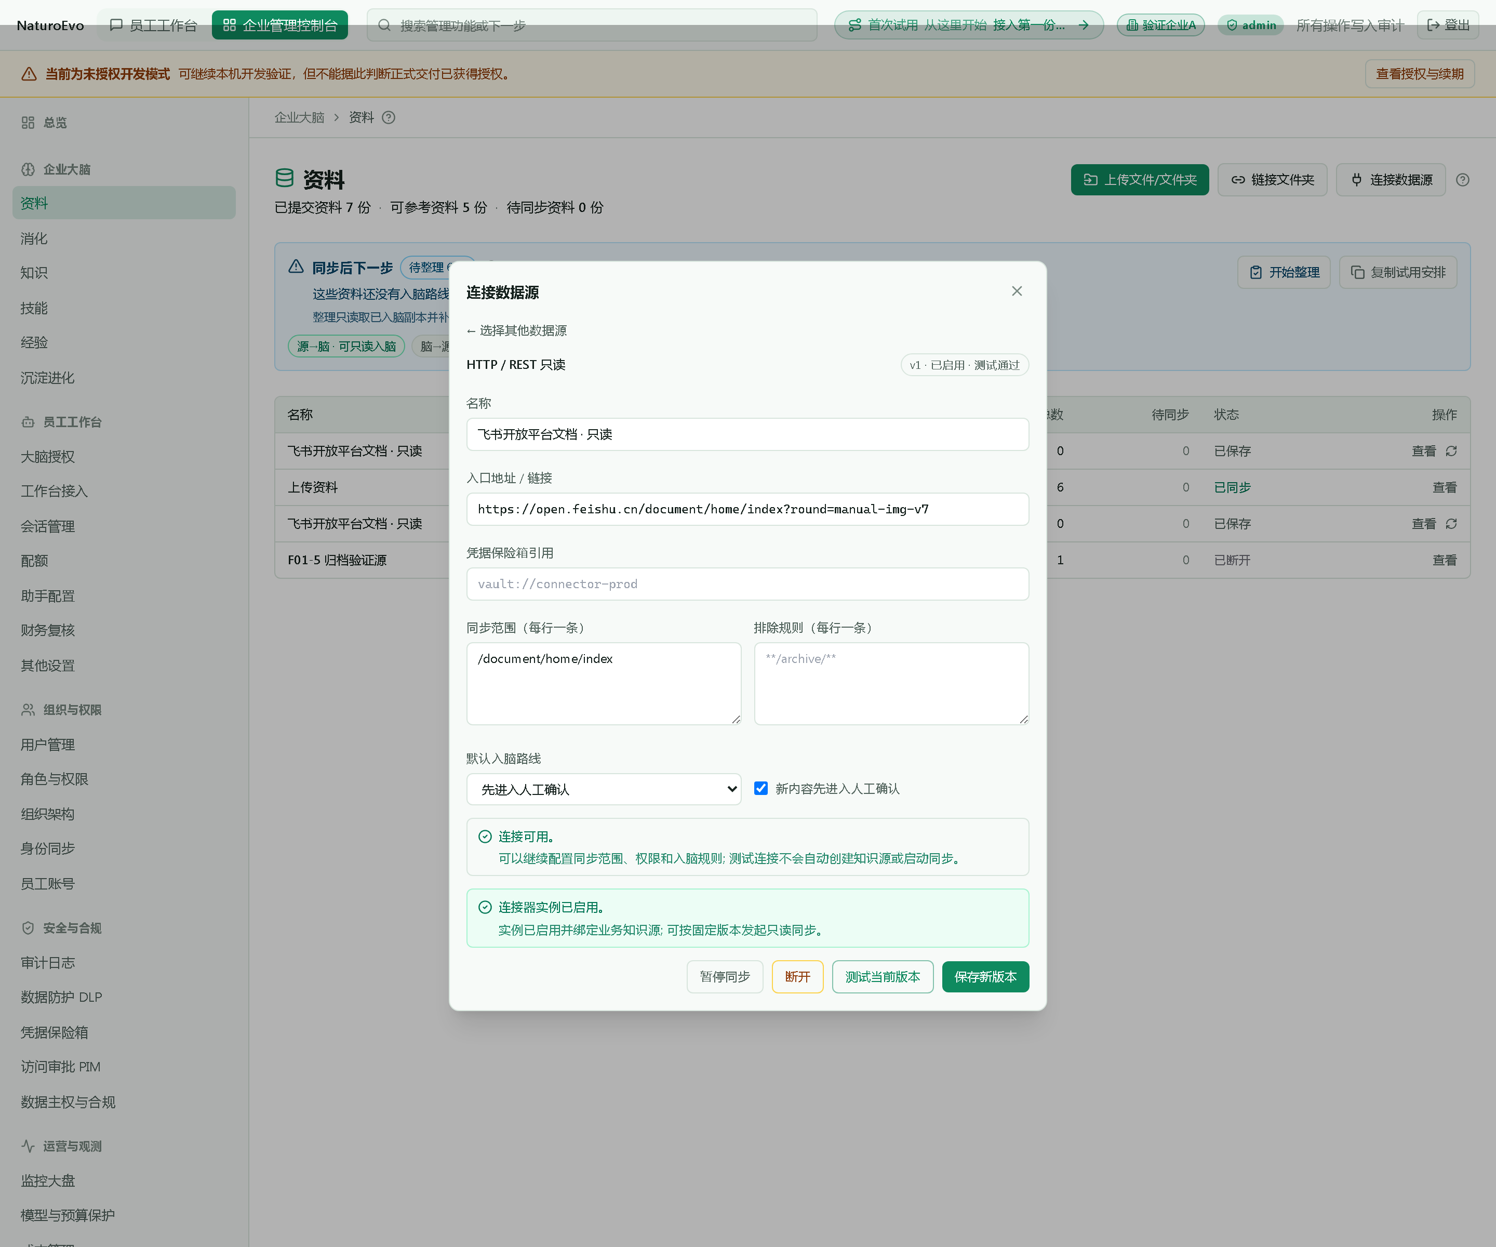Click the 安全与合规 shield icon in sidebar
The width and height of the screenshot is (1496, 1247).
[x=28, y=928]
